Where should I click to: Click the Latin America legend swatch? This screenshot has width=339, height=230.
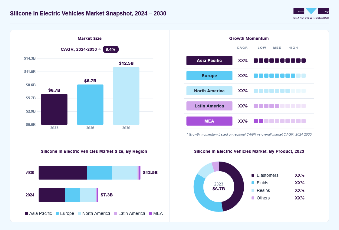[116, 213]
